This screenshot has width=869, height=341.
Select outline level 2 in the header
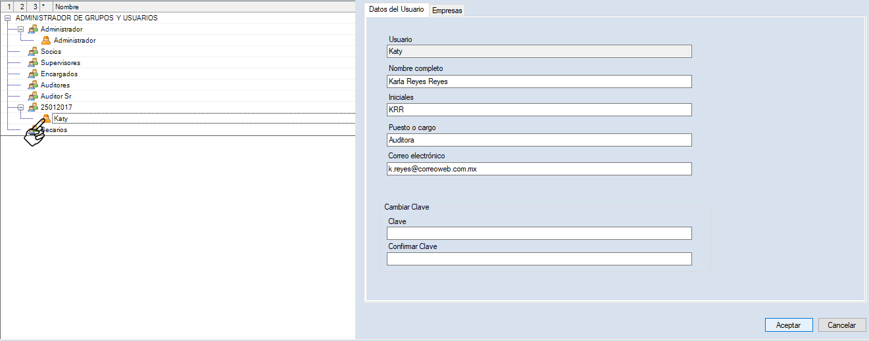point(22,7)
